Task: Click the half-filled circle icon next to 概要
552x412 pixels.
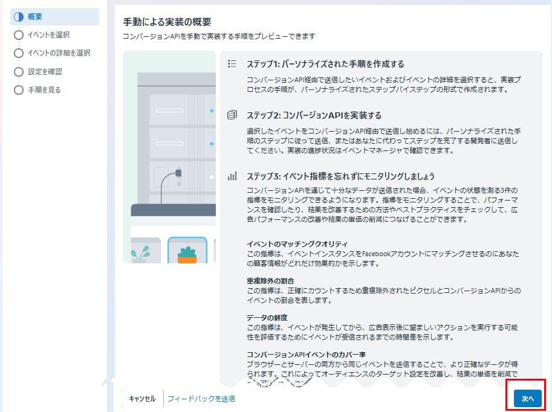Action: click(19, 16)
